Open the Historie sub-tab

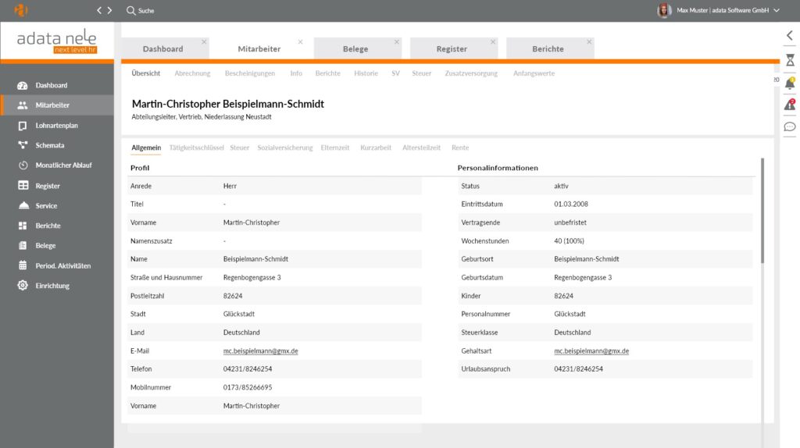[366, 73]
